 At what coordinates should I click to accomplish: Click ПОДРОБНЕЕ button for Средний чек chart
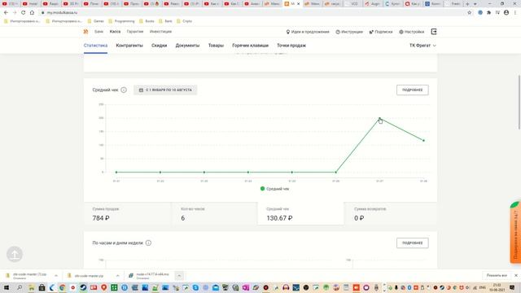tap(413, 90)
